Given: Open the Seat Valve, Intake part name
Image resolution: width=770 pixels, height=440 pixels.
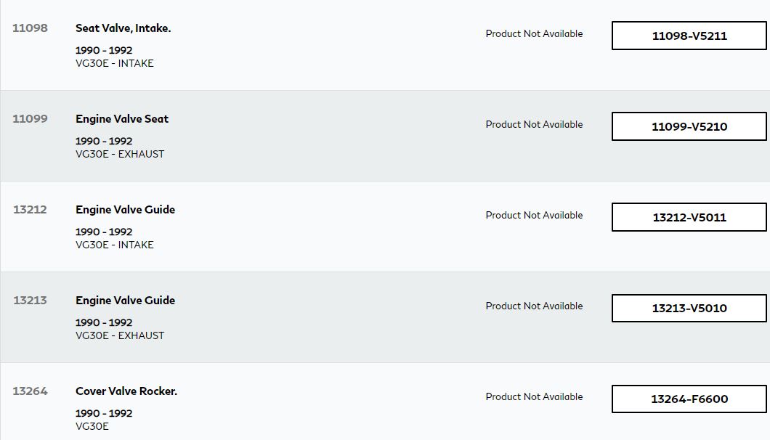Looking at the screenshot, I should (x=123, y=28).
